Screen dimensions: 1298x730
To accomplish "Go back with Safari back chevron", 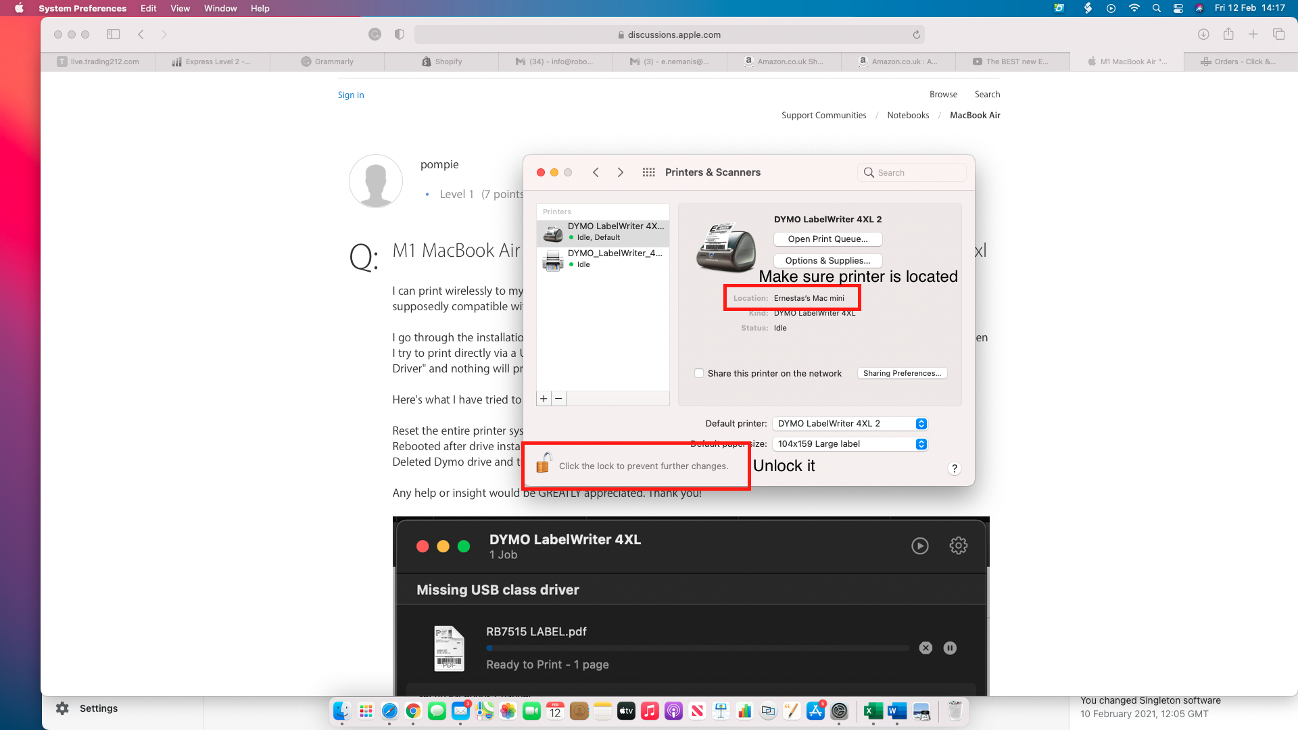I will coord(141,34).
